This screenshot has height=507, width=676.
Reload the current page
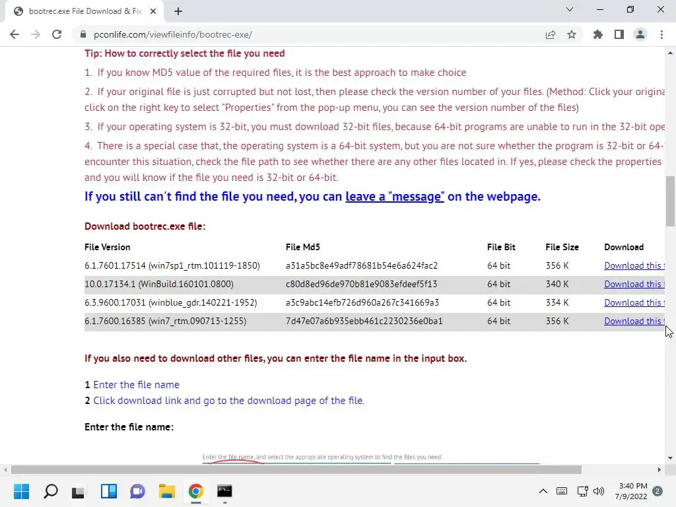[57, 34]
